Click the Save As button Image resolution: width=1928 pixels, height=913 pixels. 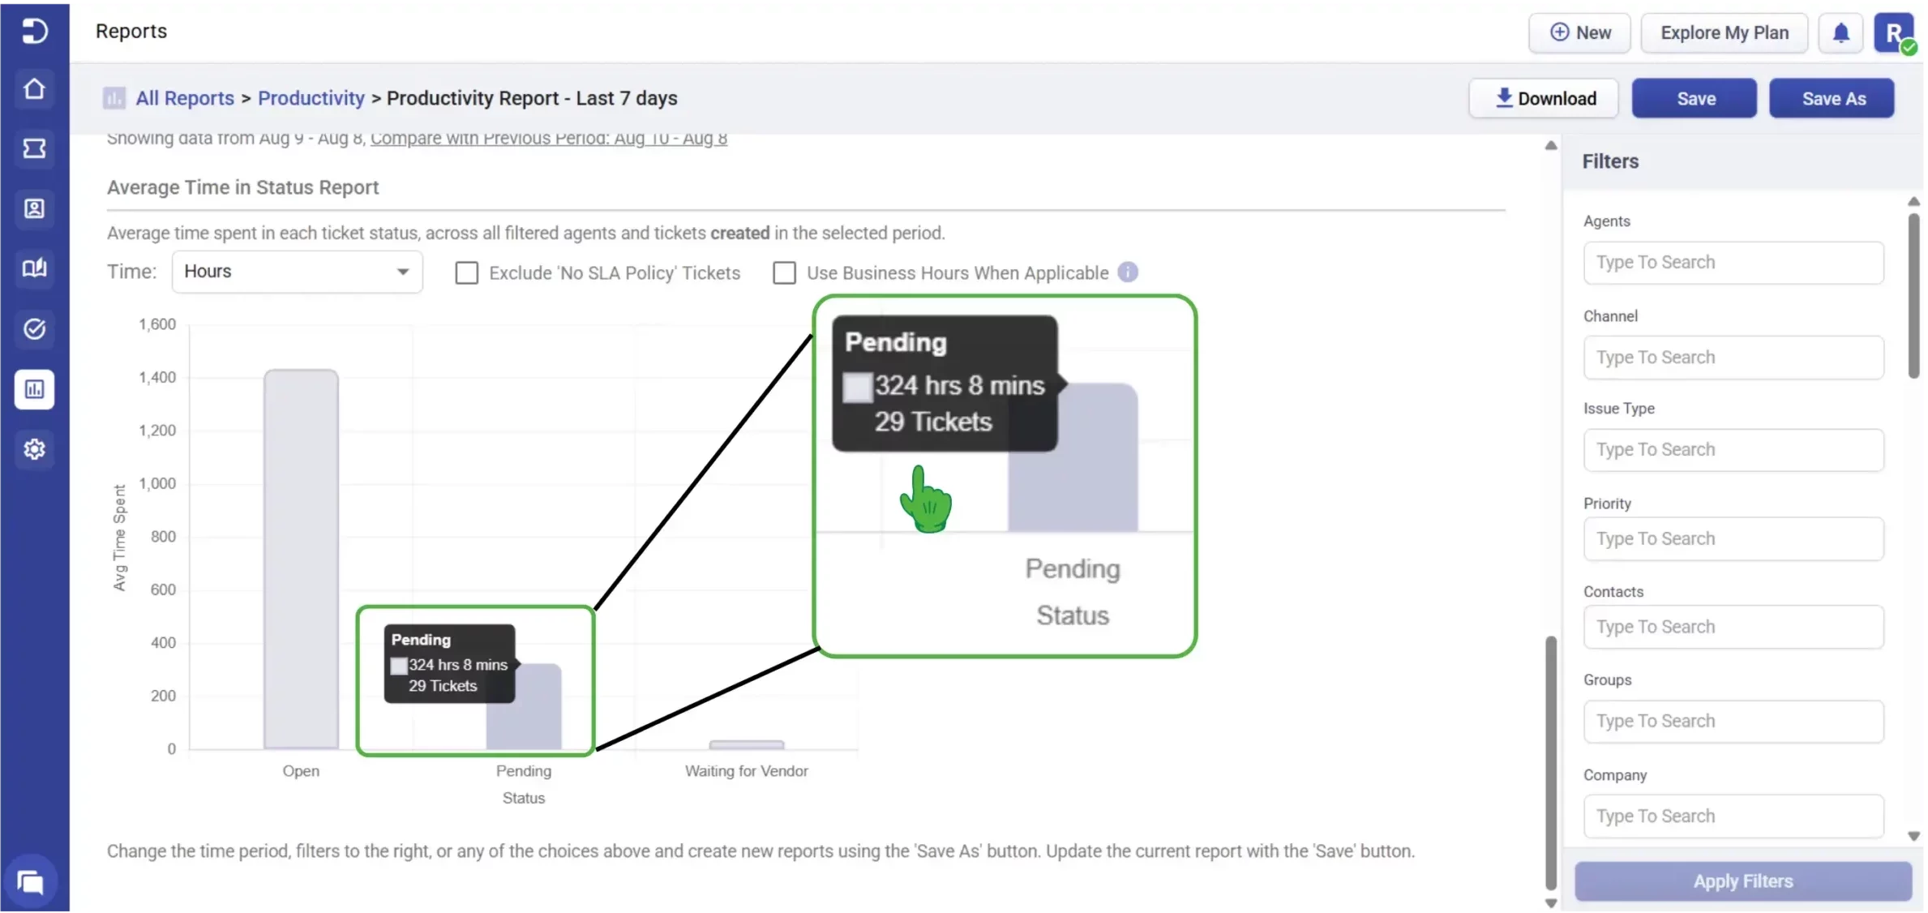[x=1832, y=98]
